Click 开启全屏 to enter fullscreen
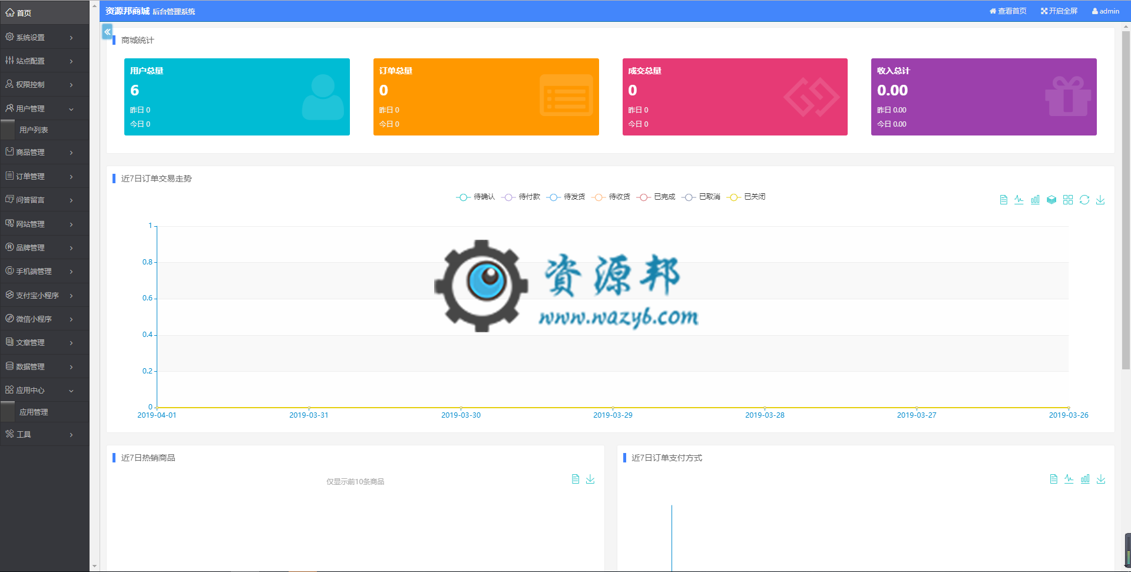1131x572 pixels. pyautogui.click(x=1059, y=11)
